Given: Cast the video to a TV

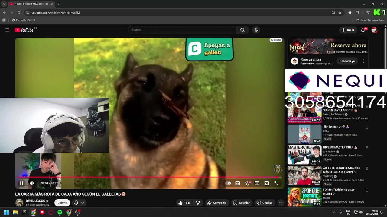Looking at the screenshot, I should click(x=267, y=183).
